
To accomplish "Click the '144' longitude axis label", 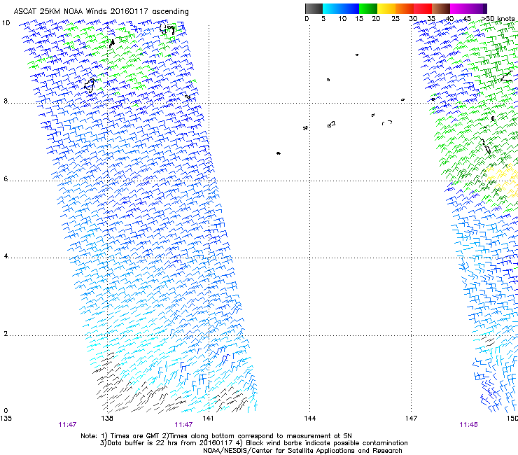I will point(310,419).
